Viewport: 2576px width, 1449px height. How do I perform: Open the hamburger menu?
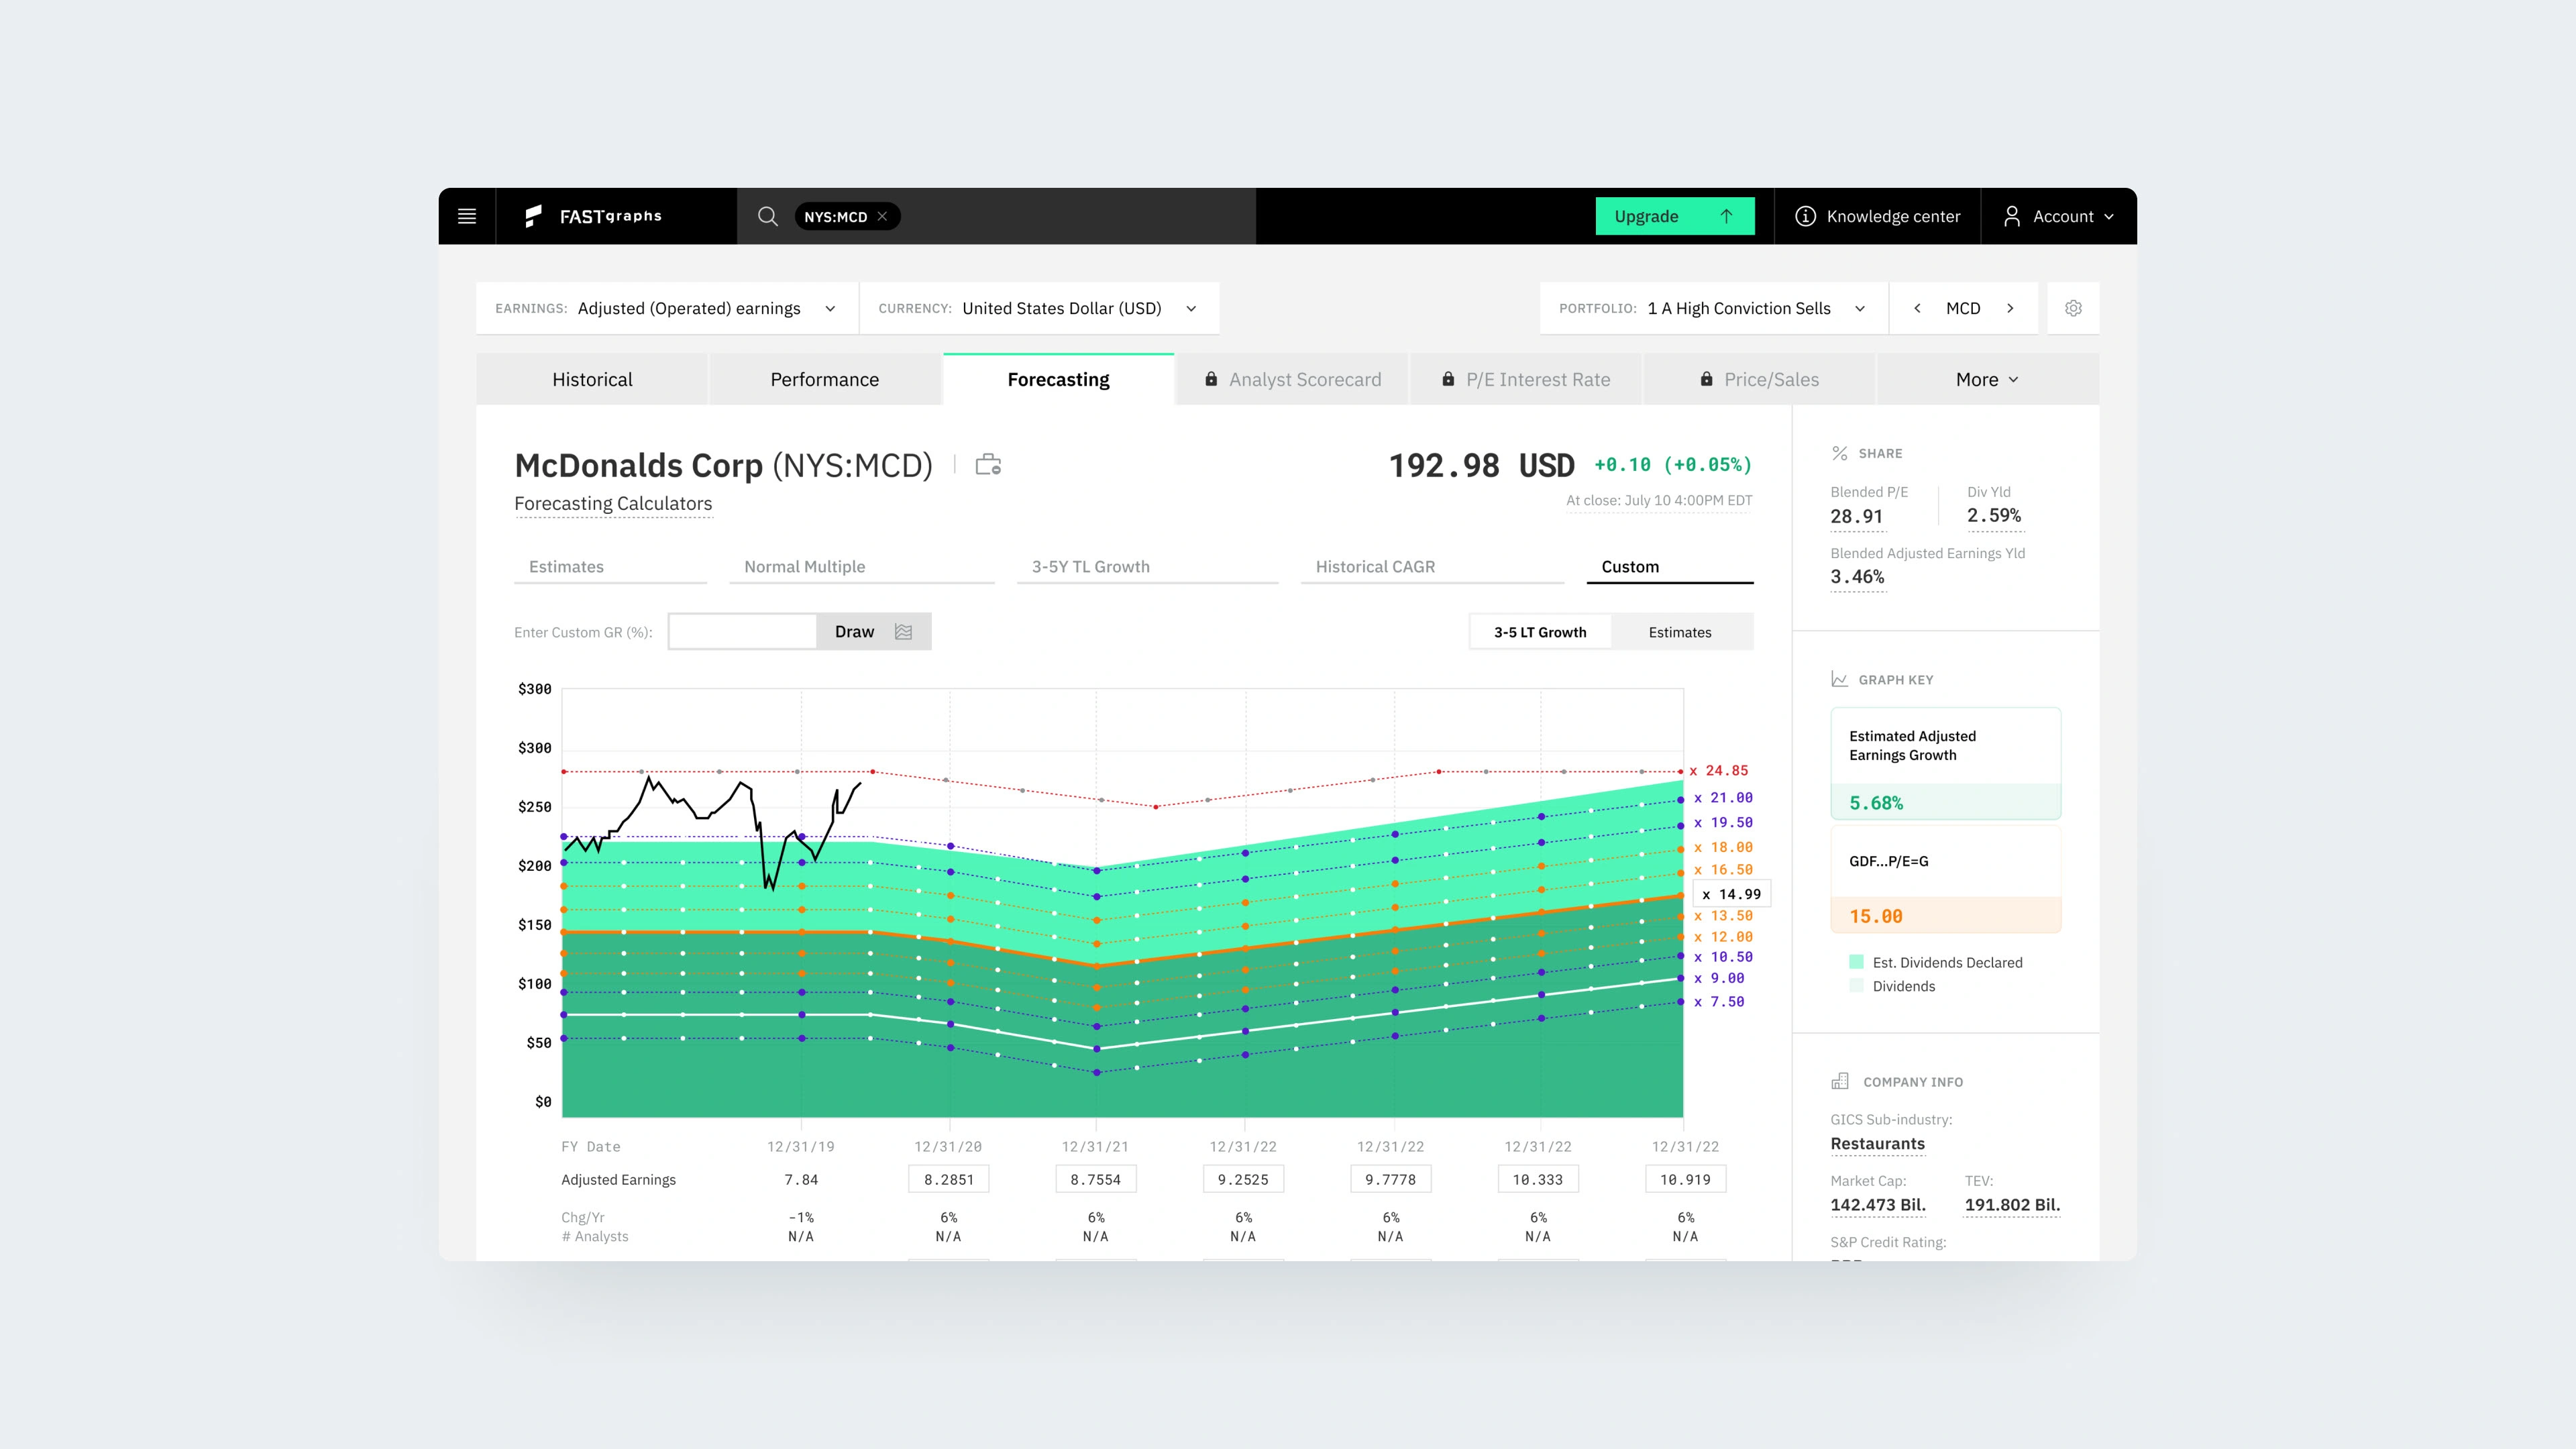pyautogui.click(x=467, y=216)
